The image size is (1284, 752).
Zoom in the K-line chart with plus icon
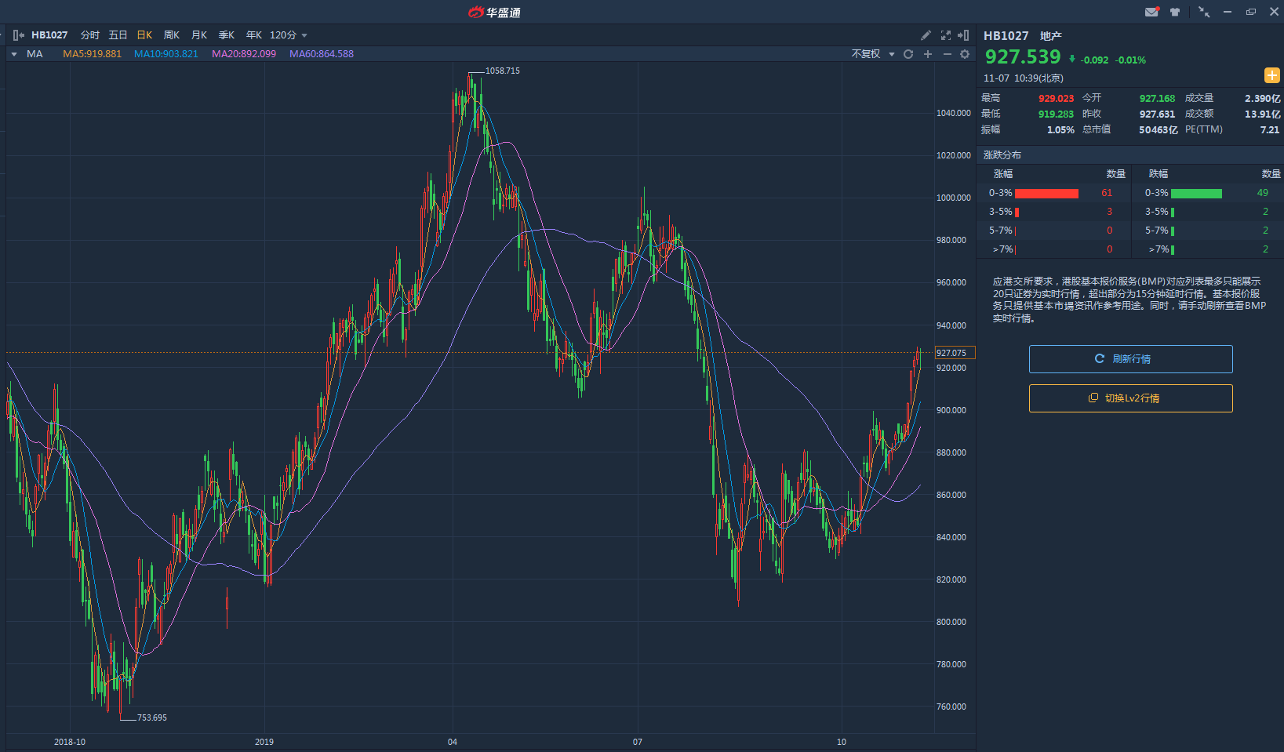click(x=928, y=54)
